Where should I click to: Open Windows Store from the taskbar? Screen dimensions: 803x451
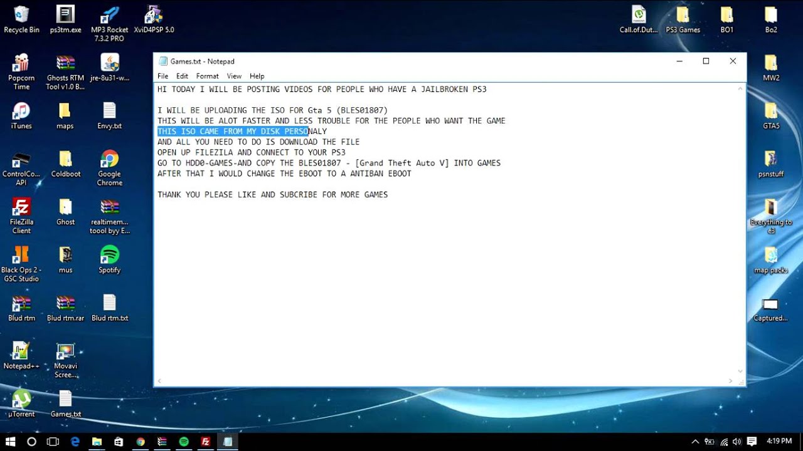[x=119, y=442]
